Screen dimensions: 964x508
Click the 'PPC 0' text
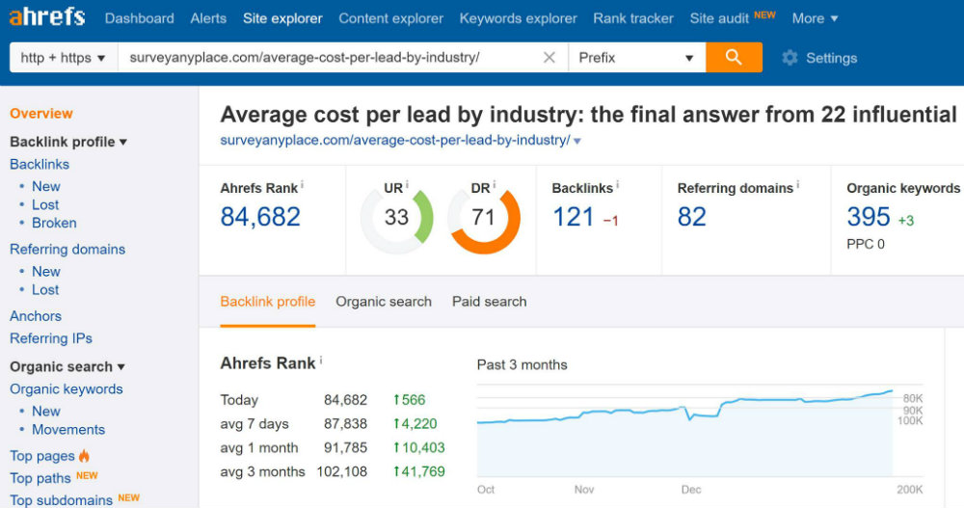[x=866, y=244]
